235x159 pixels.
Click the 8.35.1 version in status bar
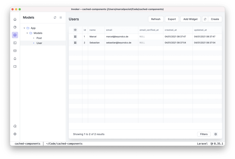click(218, 144)
